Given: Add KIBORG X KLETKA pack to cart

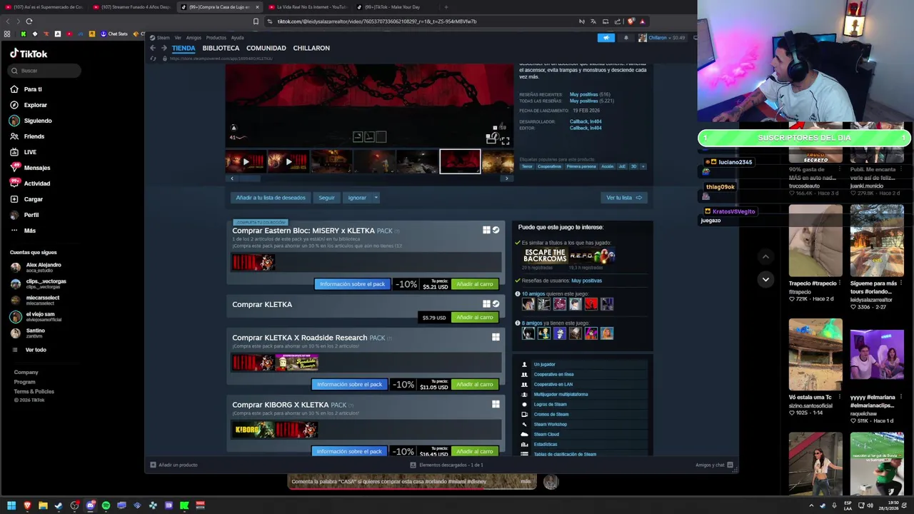Looking at the screenshot, I should (475, 451).
